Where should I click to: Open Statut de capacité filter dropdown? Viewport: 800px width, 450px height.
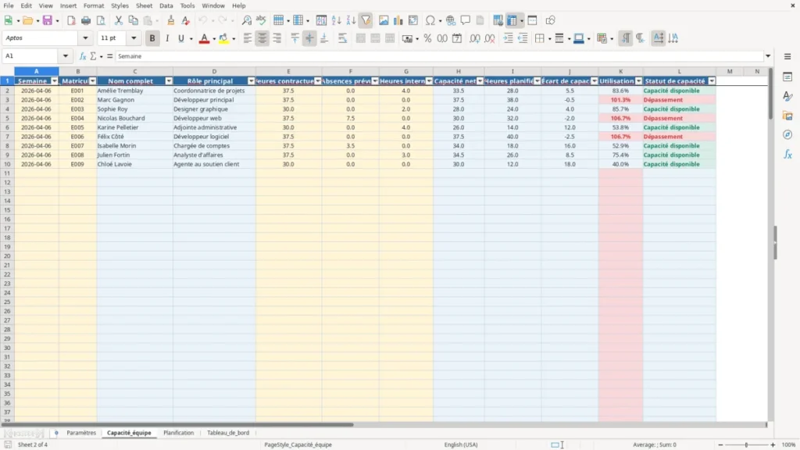click(712, 81)
